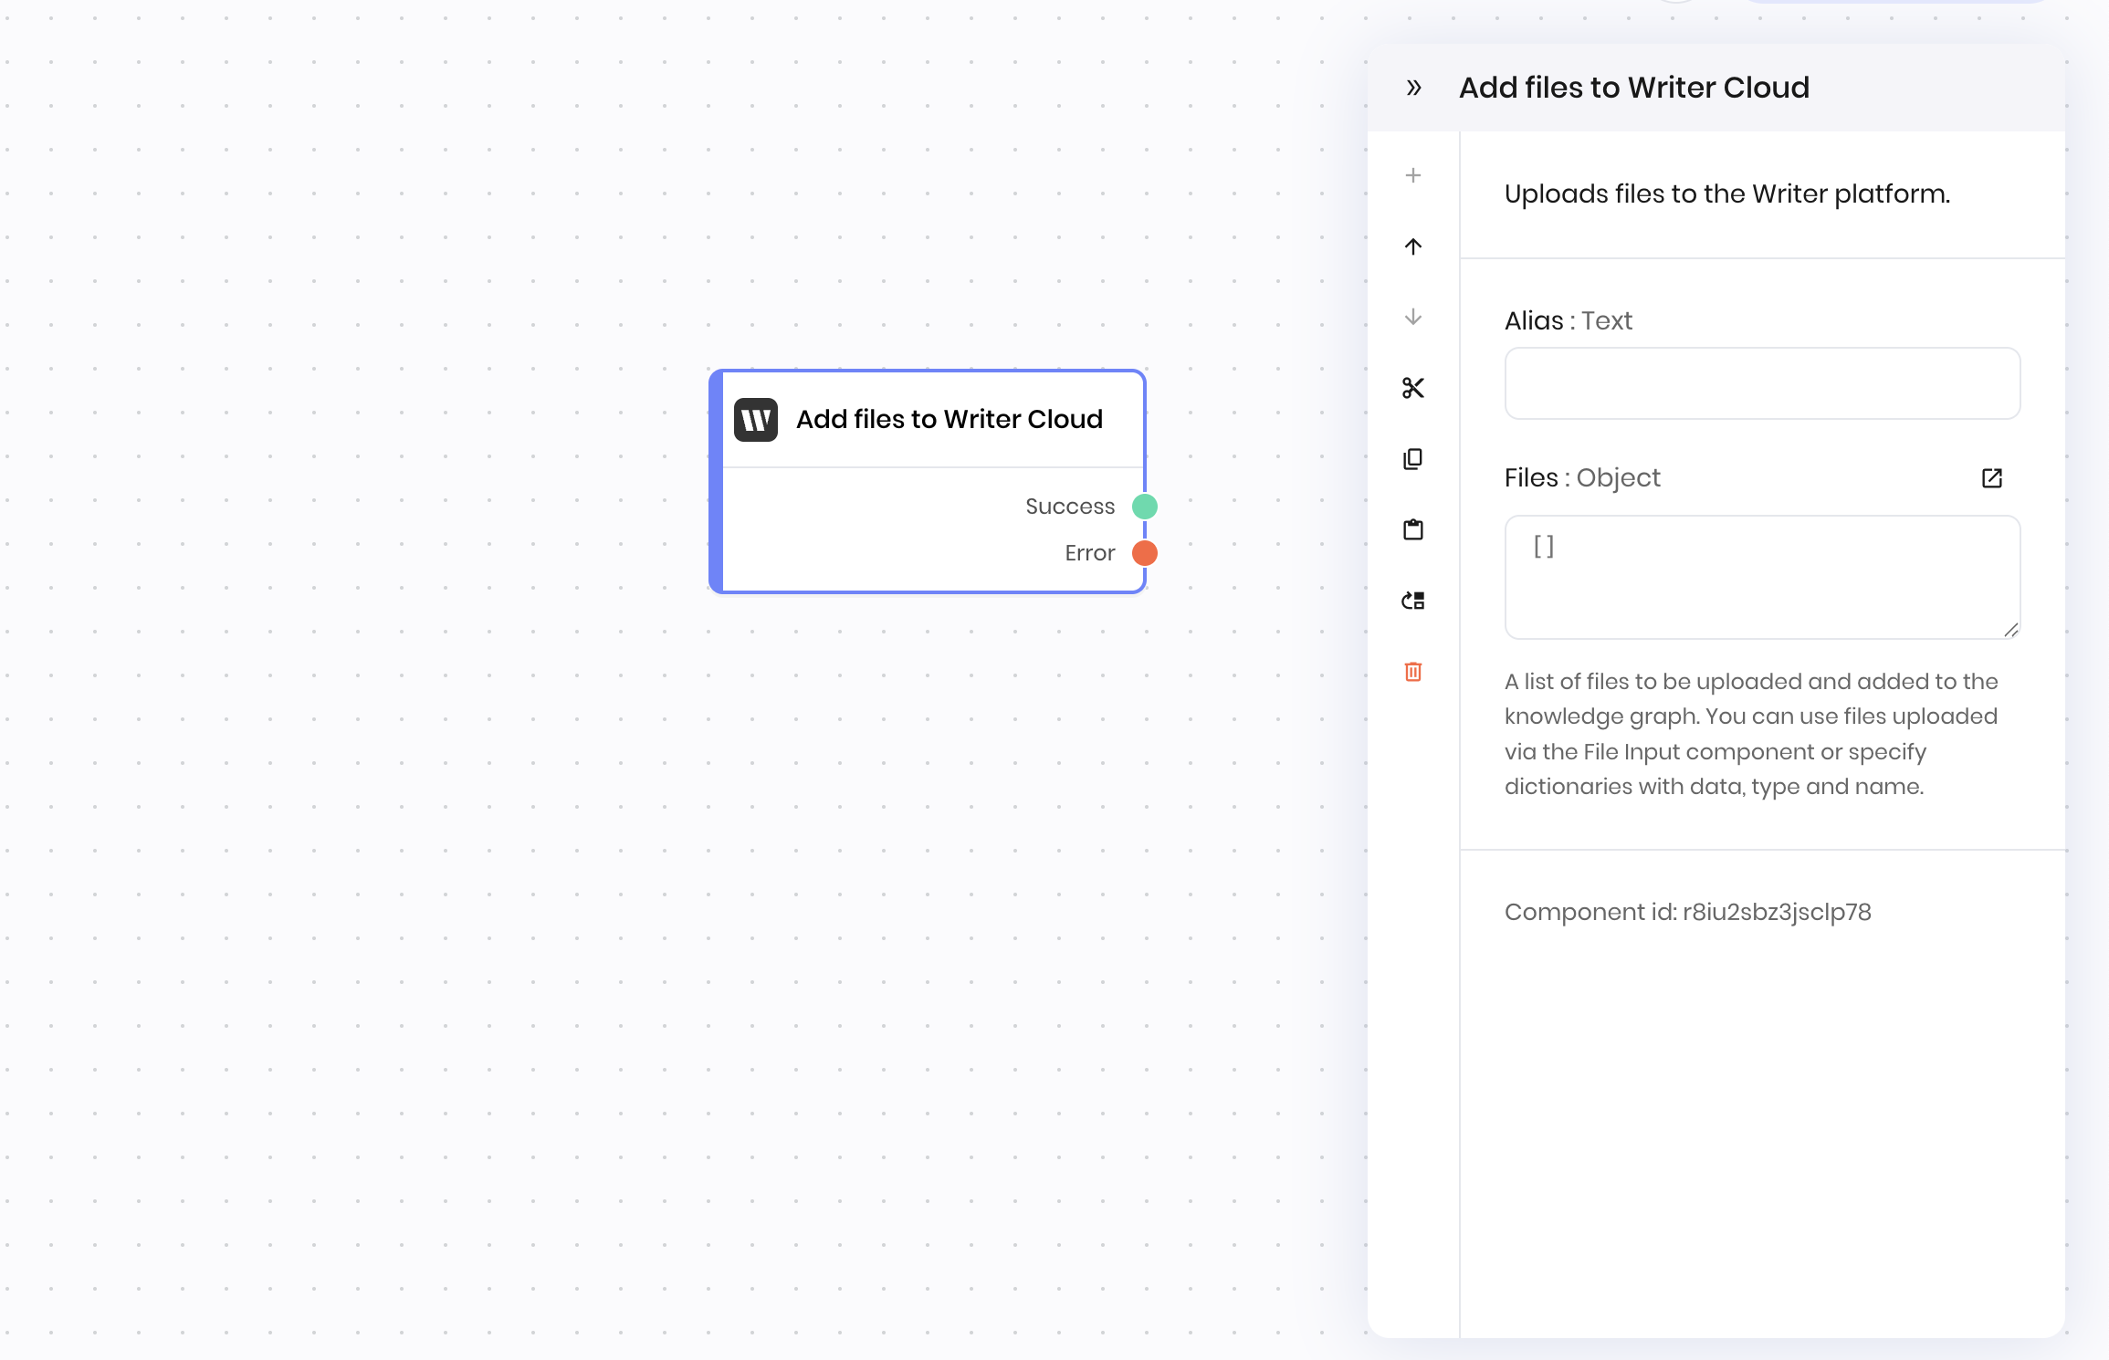Focus the Alias text input
2109x1360 pixels.
point(1762,383)
